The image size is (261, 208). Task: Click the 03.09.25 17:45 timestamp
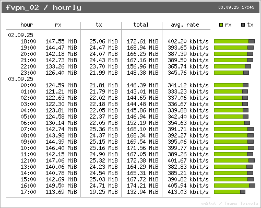point(236,7)
